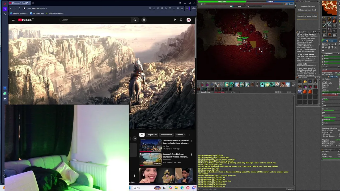Open options menu for Odyssey Soundtrack video
This screenshot has height=191, width=340.
tap(192, 154)
